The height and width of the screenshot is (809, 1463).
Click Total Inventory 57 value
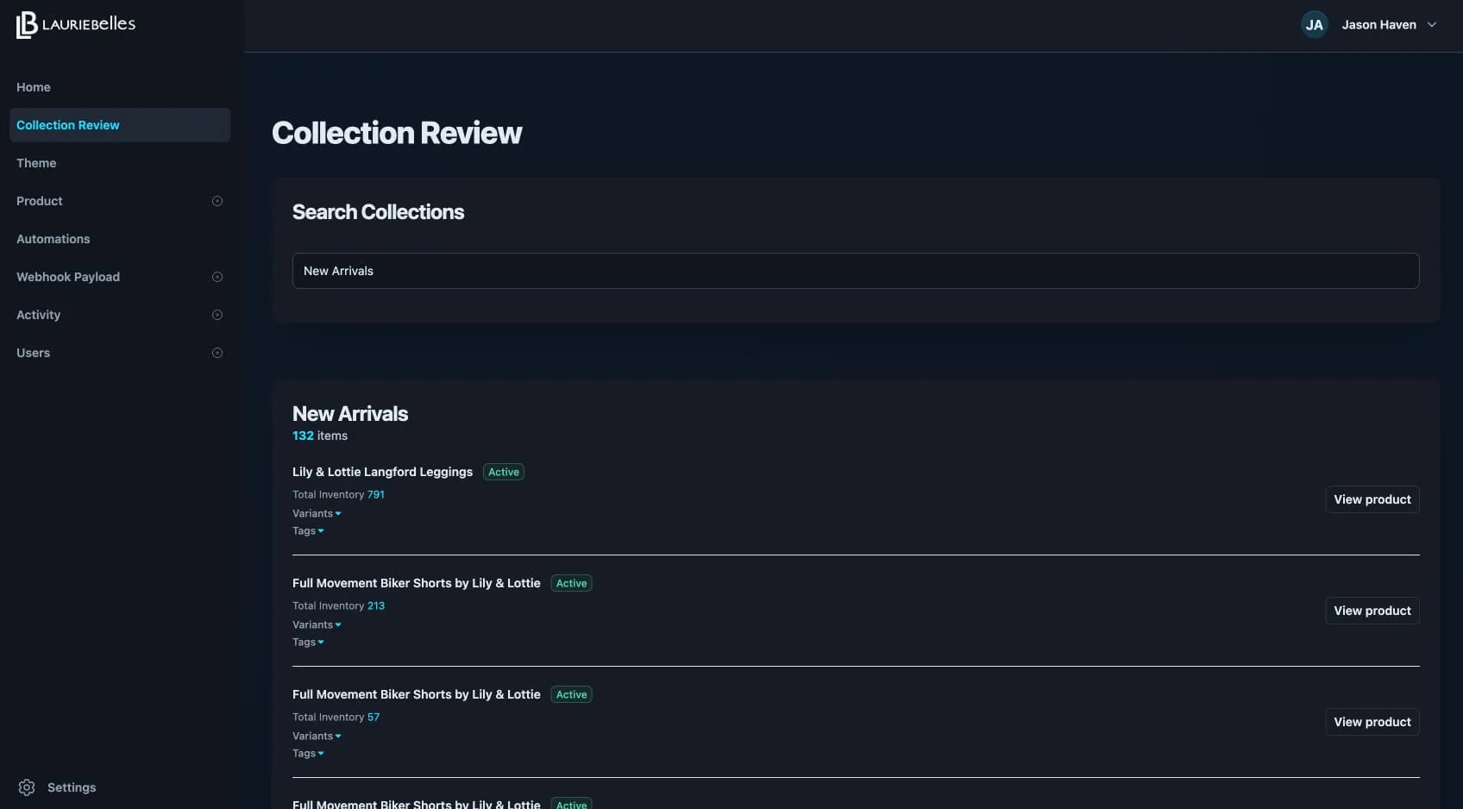pyautogui.click(x=374, y=717)
